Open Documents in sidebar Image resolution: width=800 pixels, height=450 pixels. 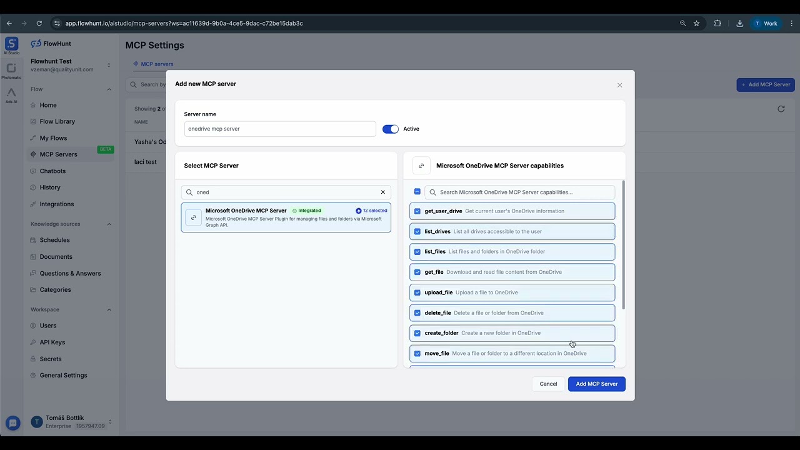coord(56,257)
